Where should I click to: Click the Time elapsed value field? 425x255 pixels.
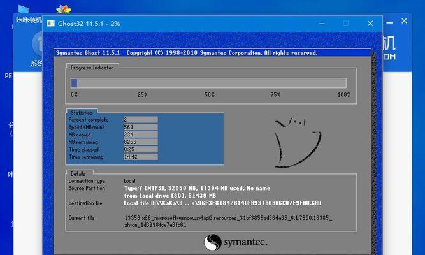point(140,149)
